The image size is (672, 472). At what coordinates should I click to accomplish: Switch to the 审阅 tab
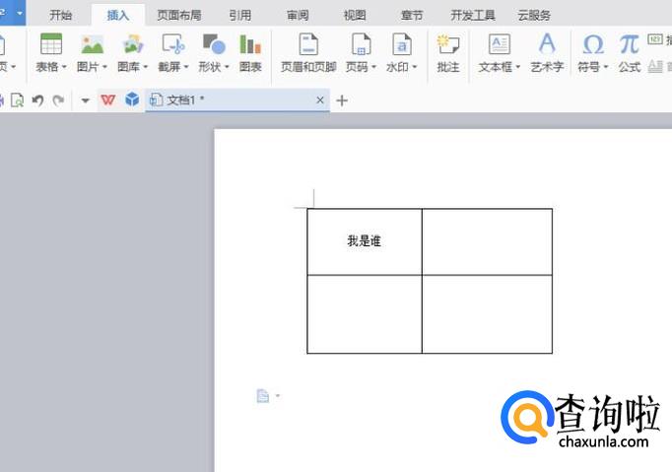click(x=298, y=16)
